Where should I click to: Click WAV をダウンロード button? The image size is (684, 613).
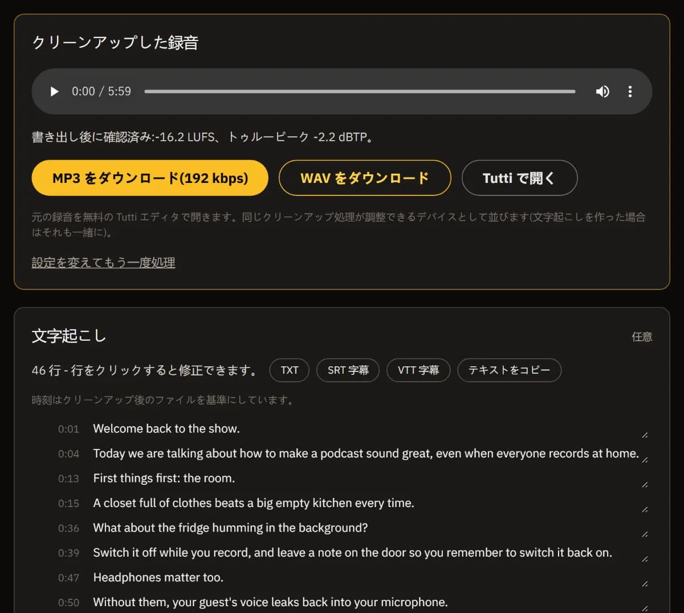[365, 178]
